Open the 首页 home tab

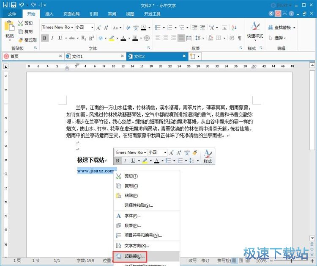coord(33,56)
